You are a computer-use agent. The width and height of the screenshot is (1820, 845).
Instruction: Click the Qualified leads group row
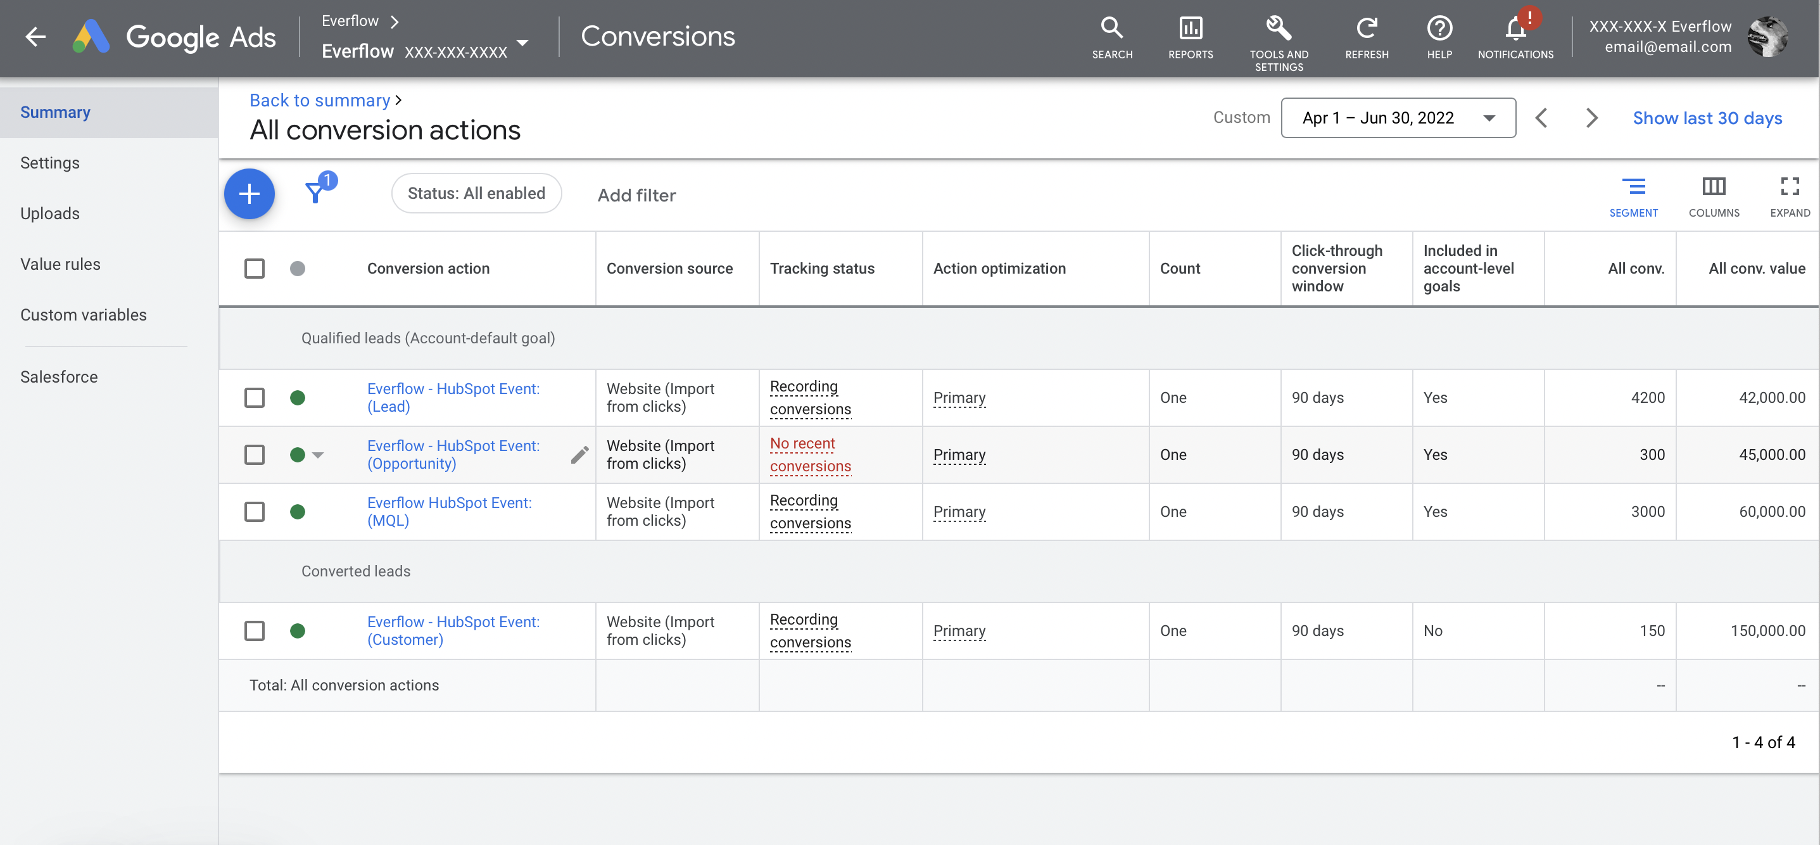coord(1019,338)
